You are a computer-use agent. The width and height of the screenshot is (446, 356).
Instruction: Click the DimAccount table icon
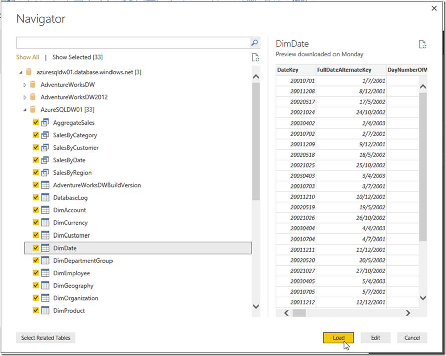point(45,210)
